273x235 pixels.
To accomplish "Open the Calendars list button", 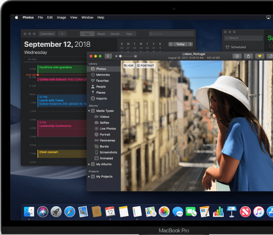I will point(47,34).
